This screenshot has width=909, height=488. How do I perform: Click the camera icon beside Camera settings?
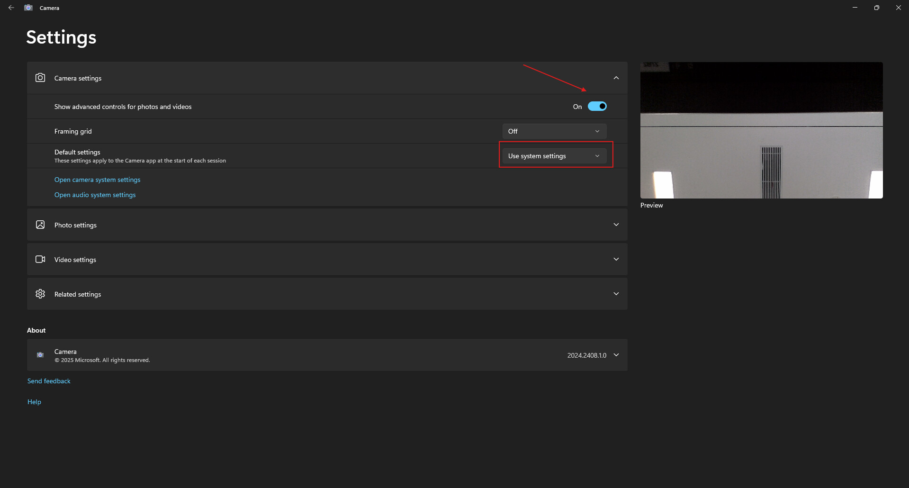[x=40, y=78]
